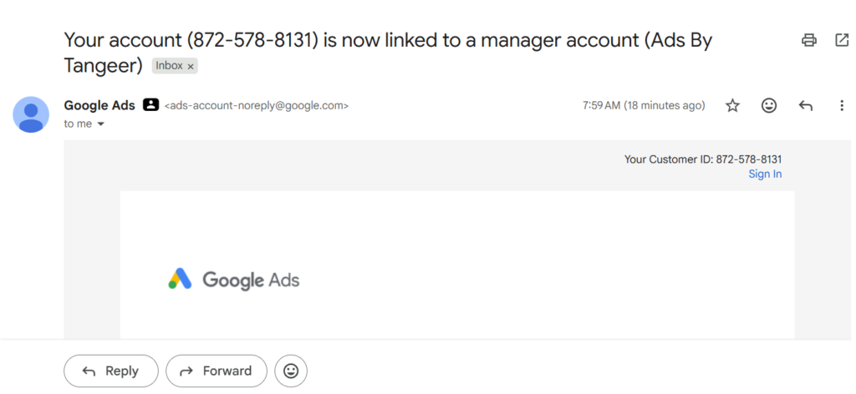Star this Google Ads email

point(732,106)
